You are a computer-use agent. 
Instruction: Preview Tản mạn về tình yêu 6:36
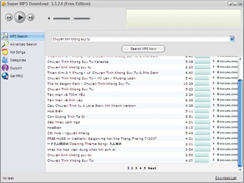tap(214, 100)
